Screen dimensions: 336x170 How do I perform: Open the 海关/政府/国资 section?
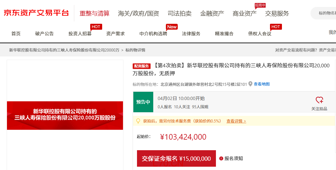coord(138,14)
